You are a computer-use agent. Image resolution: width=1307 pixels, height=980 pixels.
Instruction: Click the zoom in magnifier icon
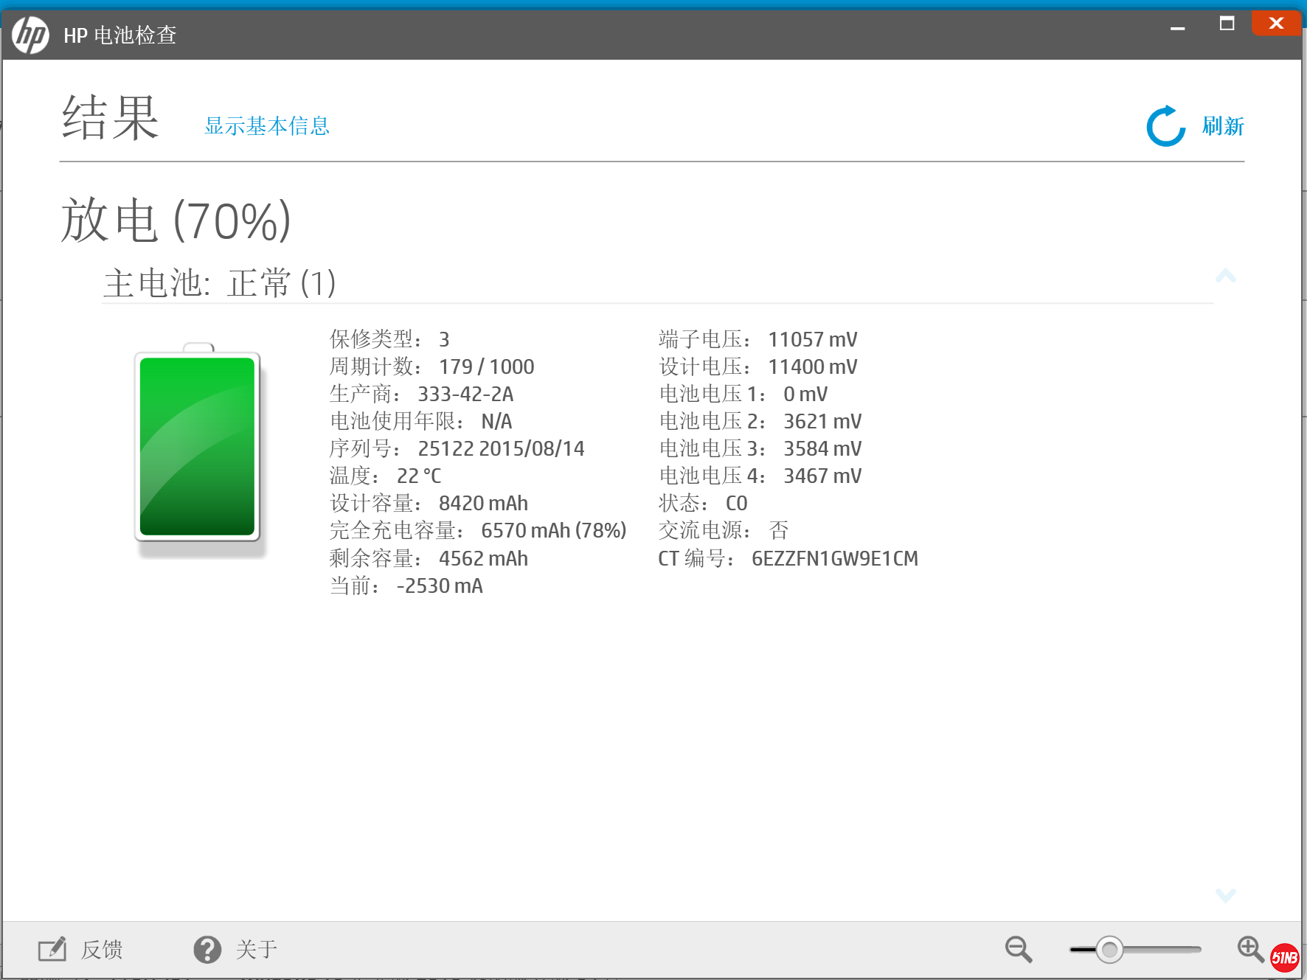[x=1249, y=949]
